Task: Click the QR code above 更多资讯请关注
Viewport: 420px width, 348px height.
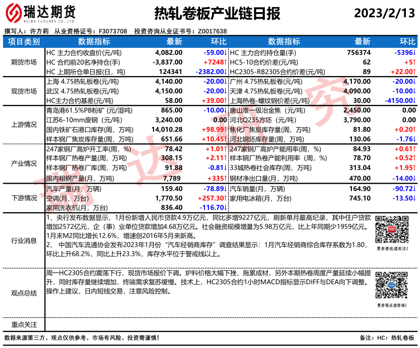Action: [392, 230]
